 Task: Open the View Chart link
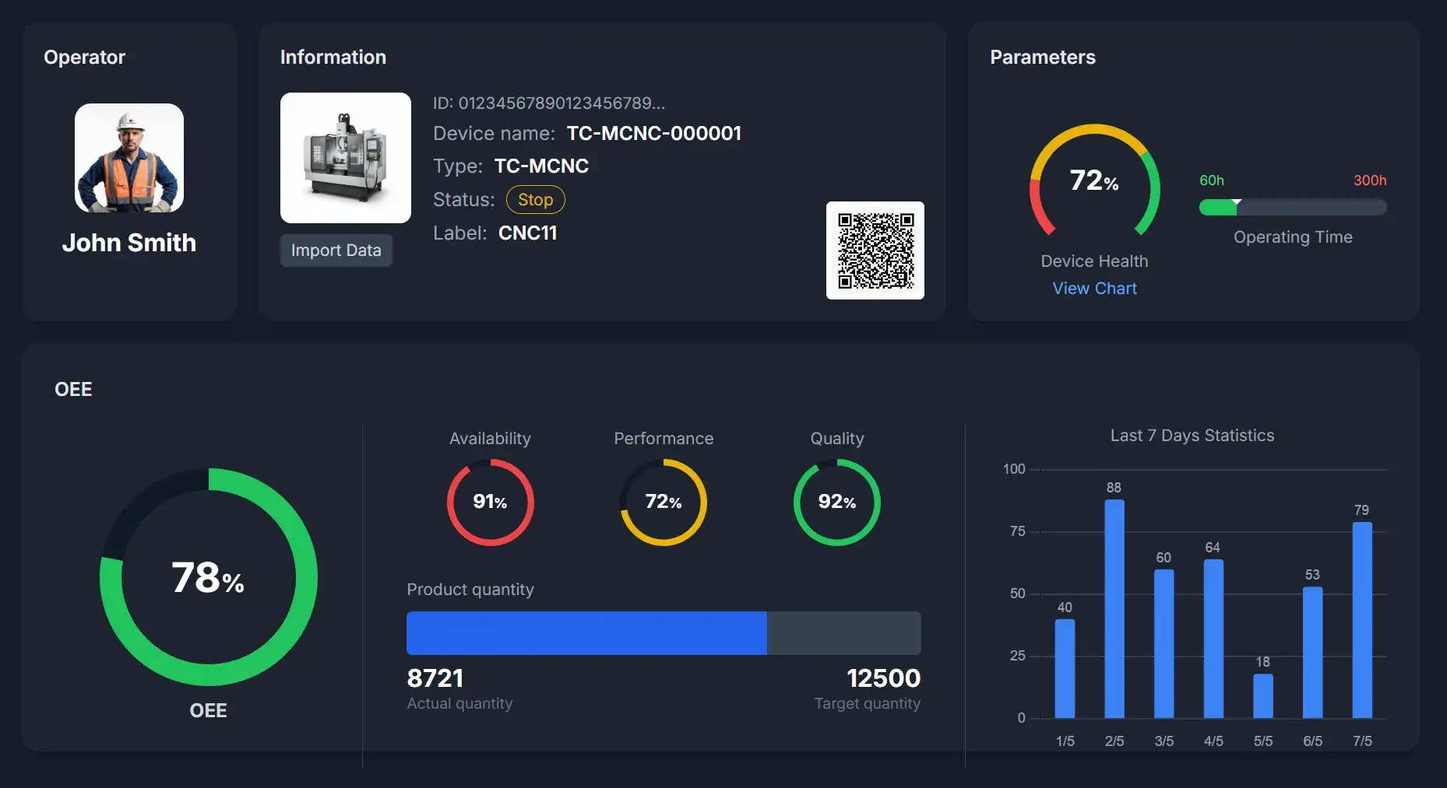(1094, 289)
